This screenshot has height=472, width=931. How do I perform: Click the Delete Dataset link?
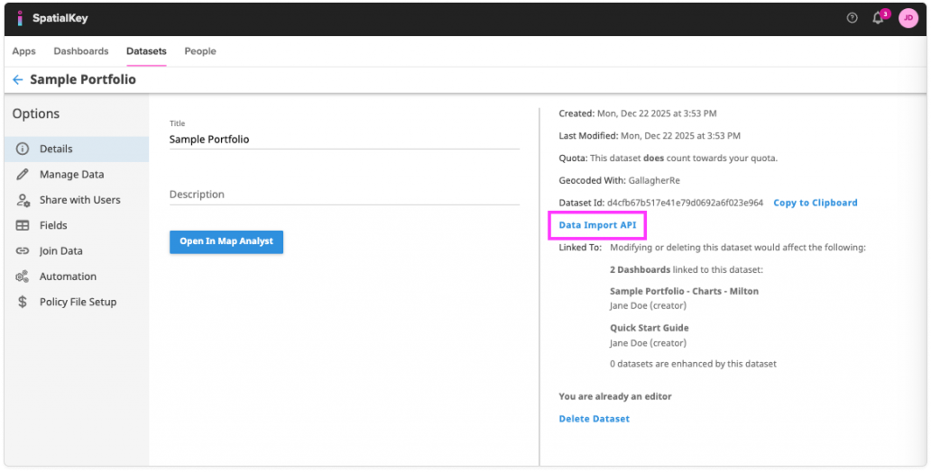tap(595, 419)
